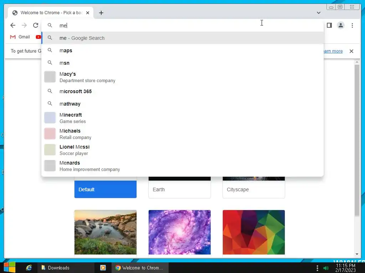Screen dimensions: 365x273
Task: Dismiss the infobar with the X
Action: (x=351, y=51)
